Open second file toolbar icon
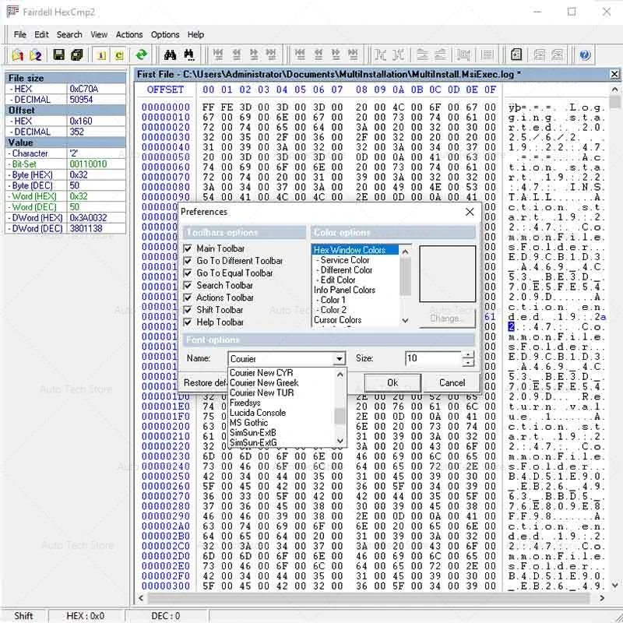The width and height of the screenshot is (623, 623). coord(36,55)
